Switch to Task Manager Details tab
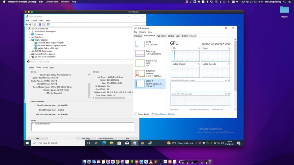Screen dimensions: 294x165 pos(185,36)
